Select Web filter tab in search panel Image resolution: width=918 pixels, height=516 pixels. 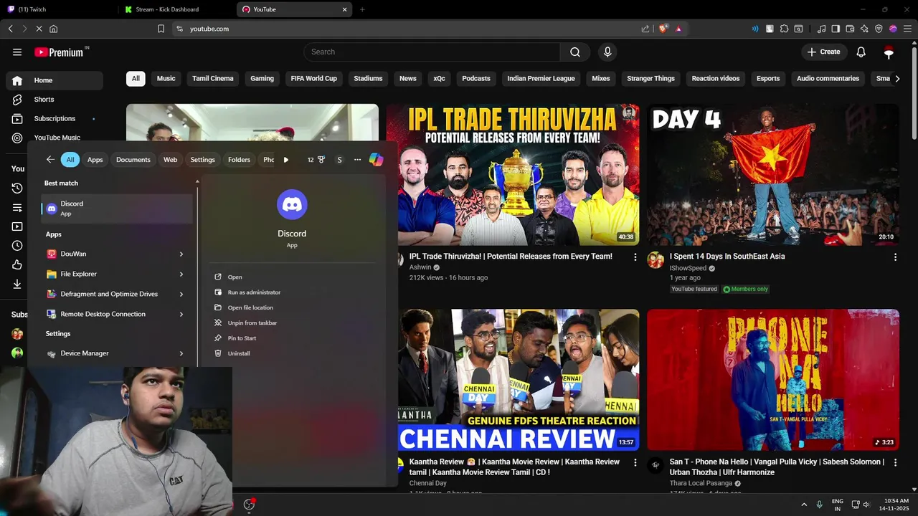170,160
